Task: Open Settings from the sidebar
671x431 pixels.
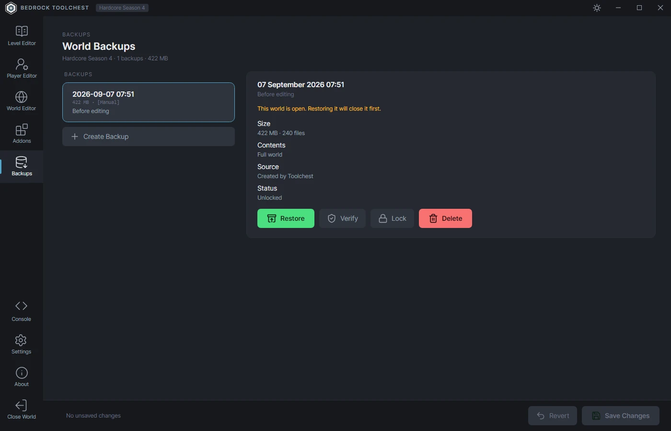Action: [x=22, y=345]
